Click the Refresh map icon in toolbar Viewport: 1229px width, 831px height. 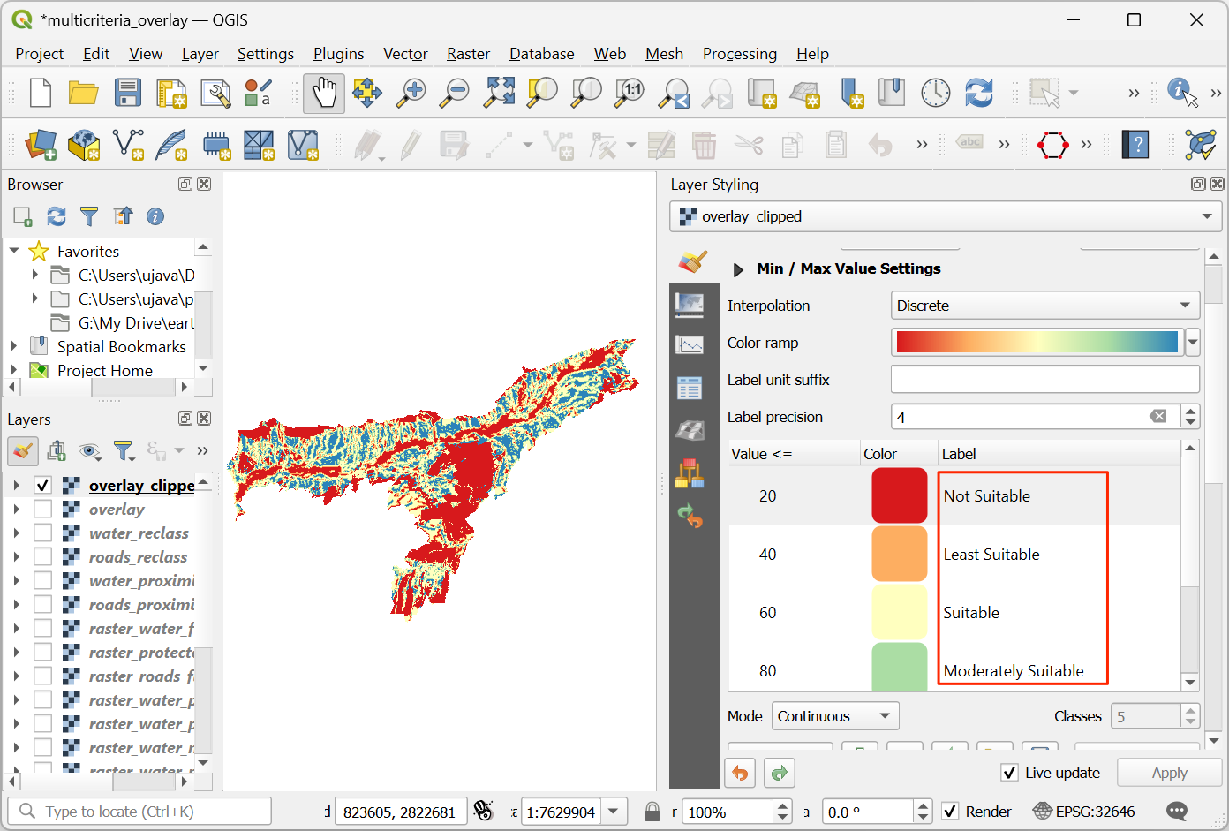coord(978,93)
